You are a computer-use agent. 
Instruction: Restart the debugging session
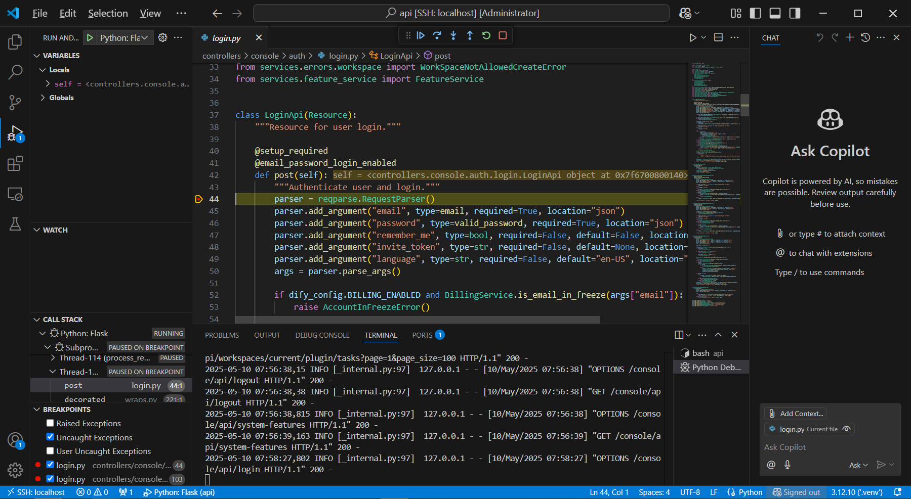(x=486, y=35)
